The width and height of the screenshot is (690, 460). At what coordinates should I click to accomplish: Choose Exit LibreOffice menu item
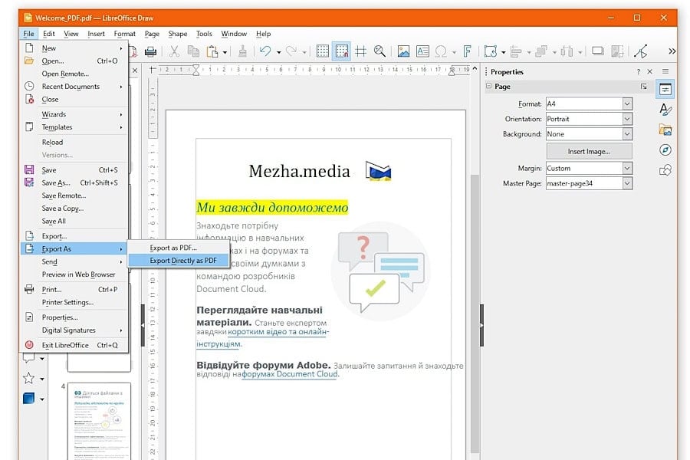75,345
